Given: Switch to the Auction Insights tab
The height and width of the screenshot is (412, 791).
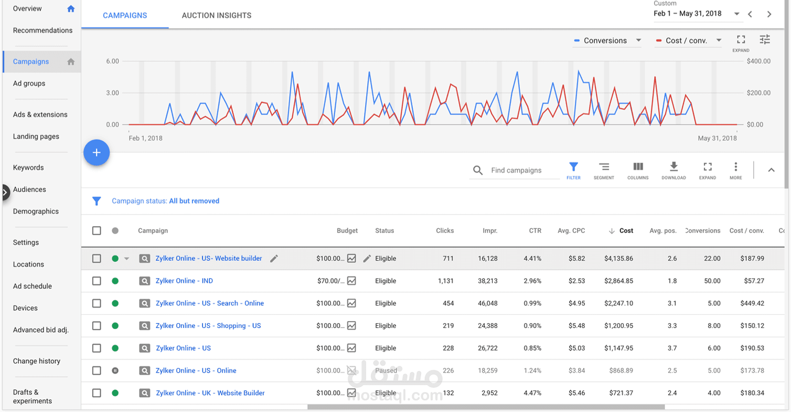Looking at the screenshot, I should (217, 15).
